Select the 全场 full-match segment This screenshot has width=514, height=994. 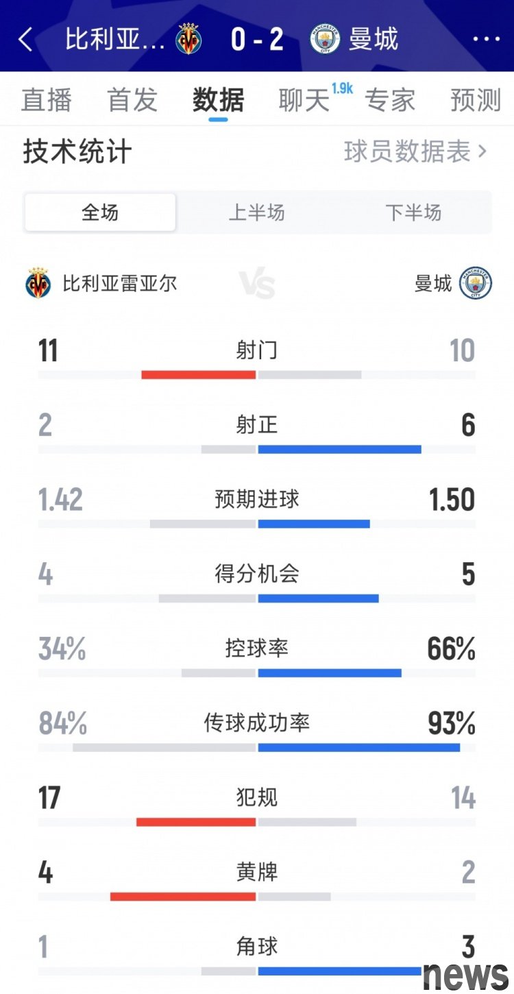tap(100, 213)
